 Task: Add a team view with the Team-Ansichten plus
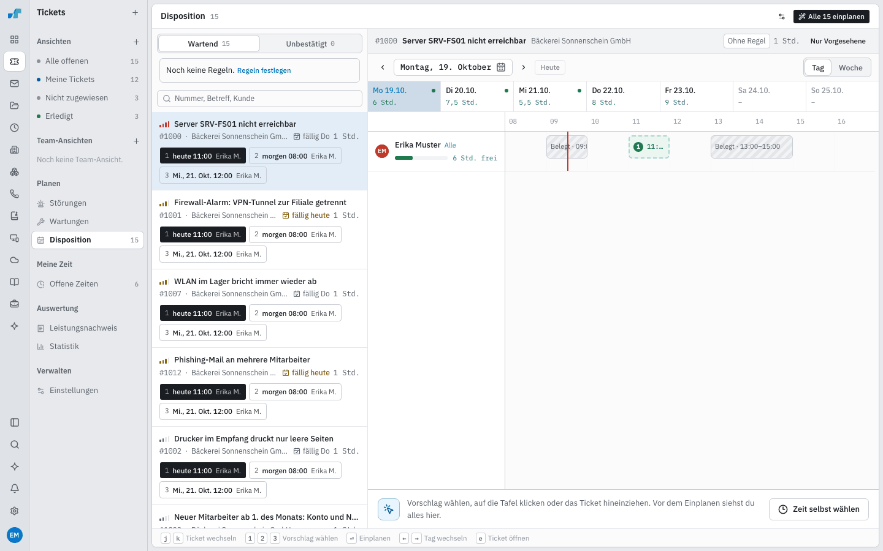(136, 141)
